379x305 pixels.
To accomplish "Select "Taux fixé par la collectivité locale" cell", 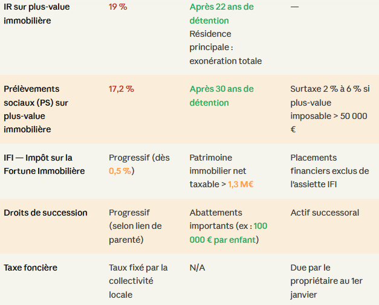I will (138, 281).
